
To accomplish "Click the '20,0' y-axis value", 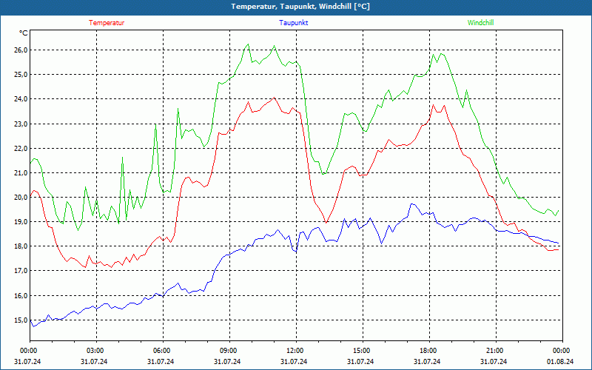I will pos(21,198).
